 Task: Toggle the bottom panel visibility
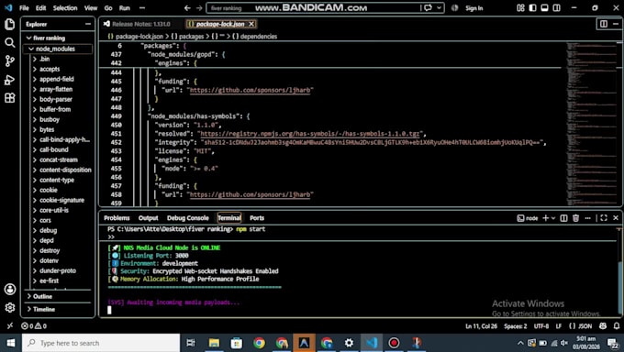pos(544,8)
